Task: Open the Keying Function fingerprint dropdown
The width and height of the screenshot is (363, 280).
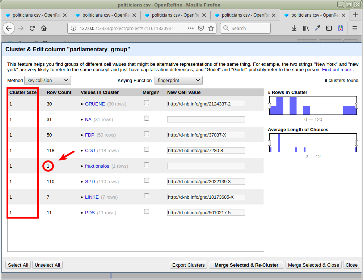Action: [178, 81]
